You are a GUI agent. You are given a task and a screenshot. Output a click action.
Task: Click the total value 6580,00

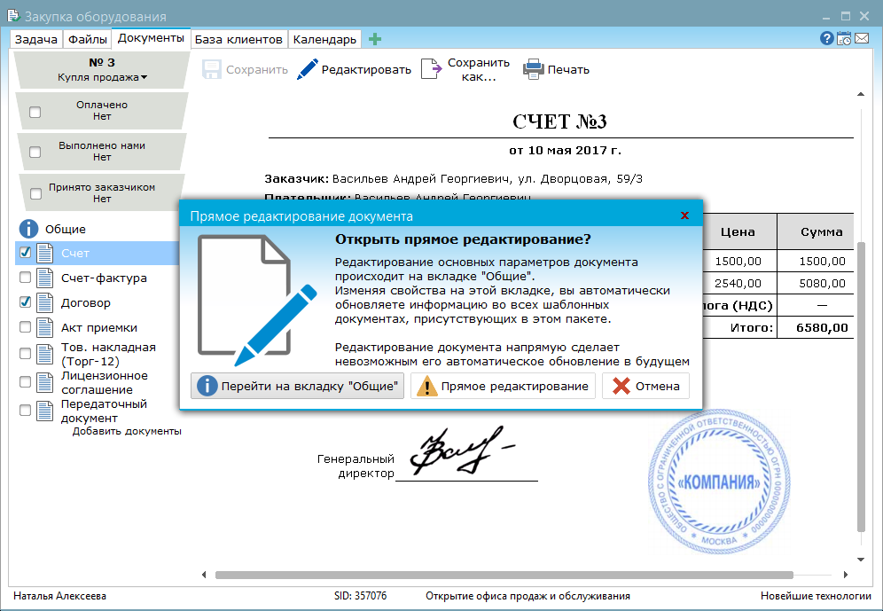tap(822, 328)
